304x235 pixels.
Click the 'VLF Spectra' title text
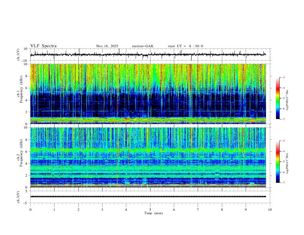tap(43, 46)
